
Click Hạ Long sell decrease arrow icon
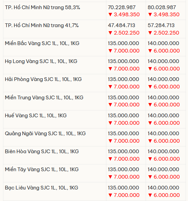pyautogui.click(x=150, y=69)
